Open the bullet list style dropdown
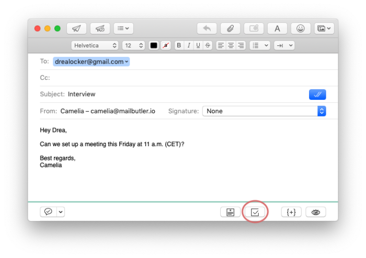This screenshot has width=366, height=258. tap(260, 45)
